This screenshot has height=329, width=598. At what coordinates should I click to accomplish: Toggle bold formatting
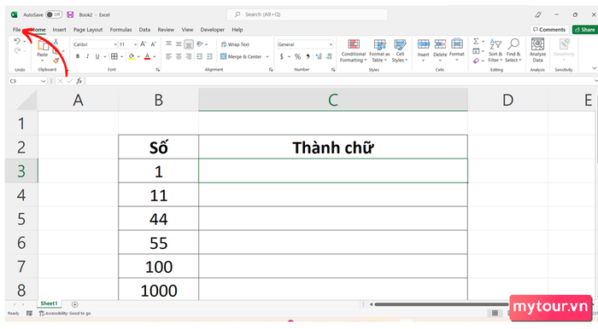[x=78, y=56]
